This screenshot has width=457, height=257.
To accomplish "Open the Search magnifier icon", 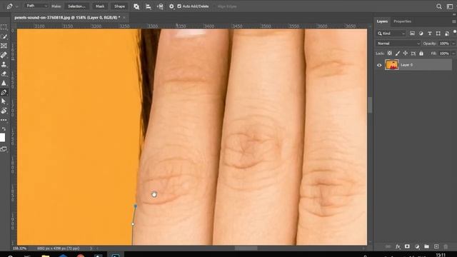I will 439,6.
